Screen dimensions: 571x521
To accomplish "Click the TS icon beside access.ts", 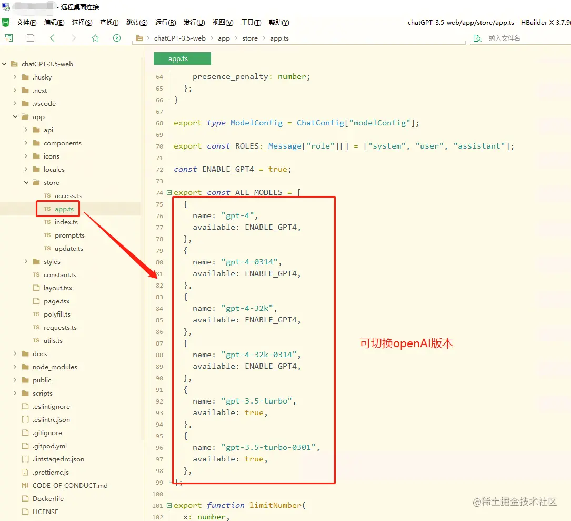I will click(x=47, y=196).
